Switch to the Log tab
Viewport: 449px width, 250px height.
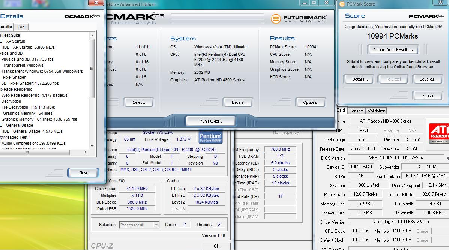coord(21,27)
